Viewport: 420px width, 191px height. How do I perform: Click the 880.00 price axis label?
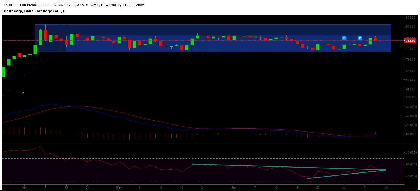(410, 17)
